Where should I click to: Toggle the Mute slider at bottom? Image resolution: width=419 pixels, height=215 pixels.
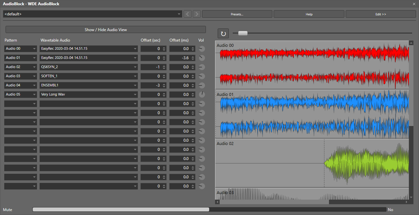click(x=121, y=209)
